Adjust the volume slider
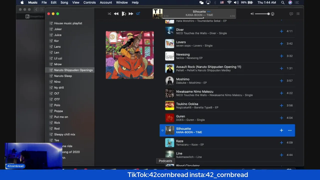320x180 pixels. 262,14
